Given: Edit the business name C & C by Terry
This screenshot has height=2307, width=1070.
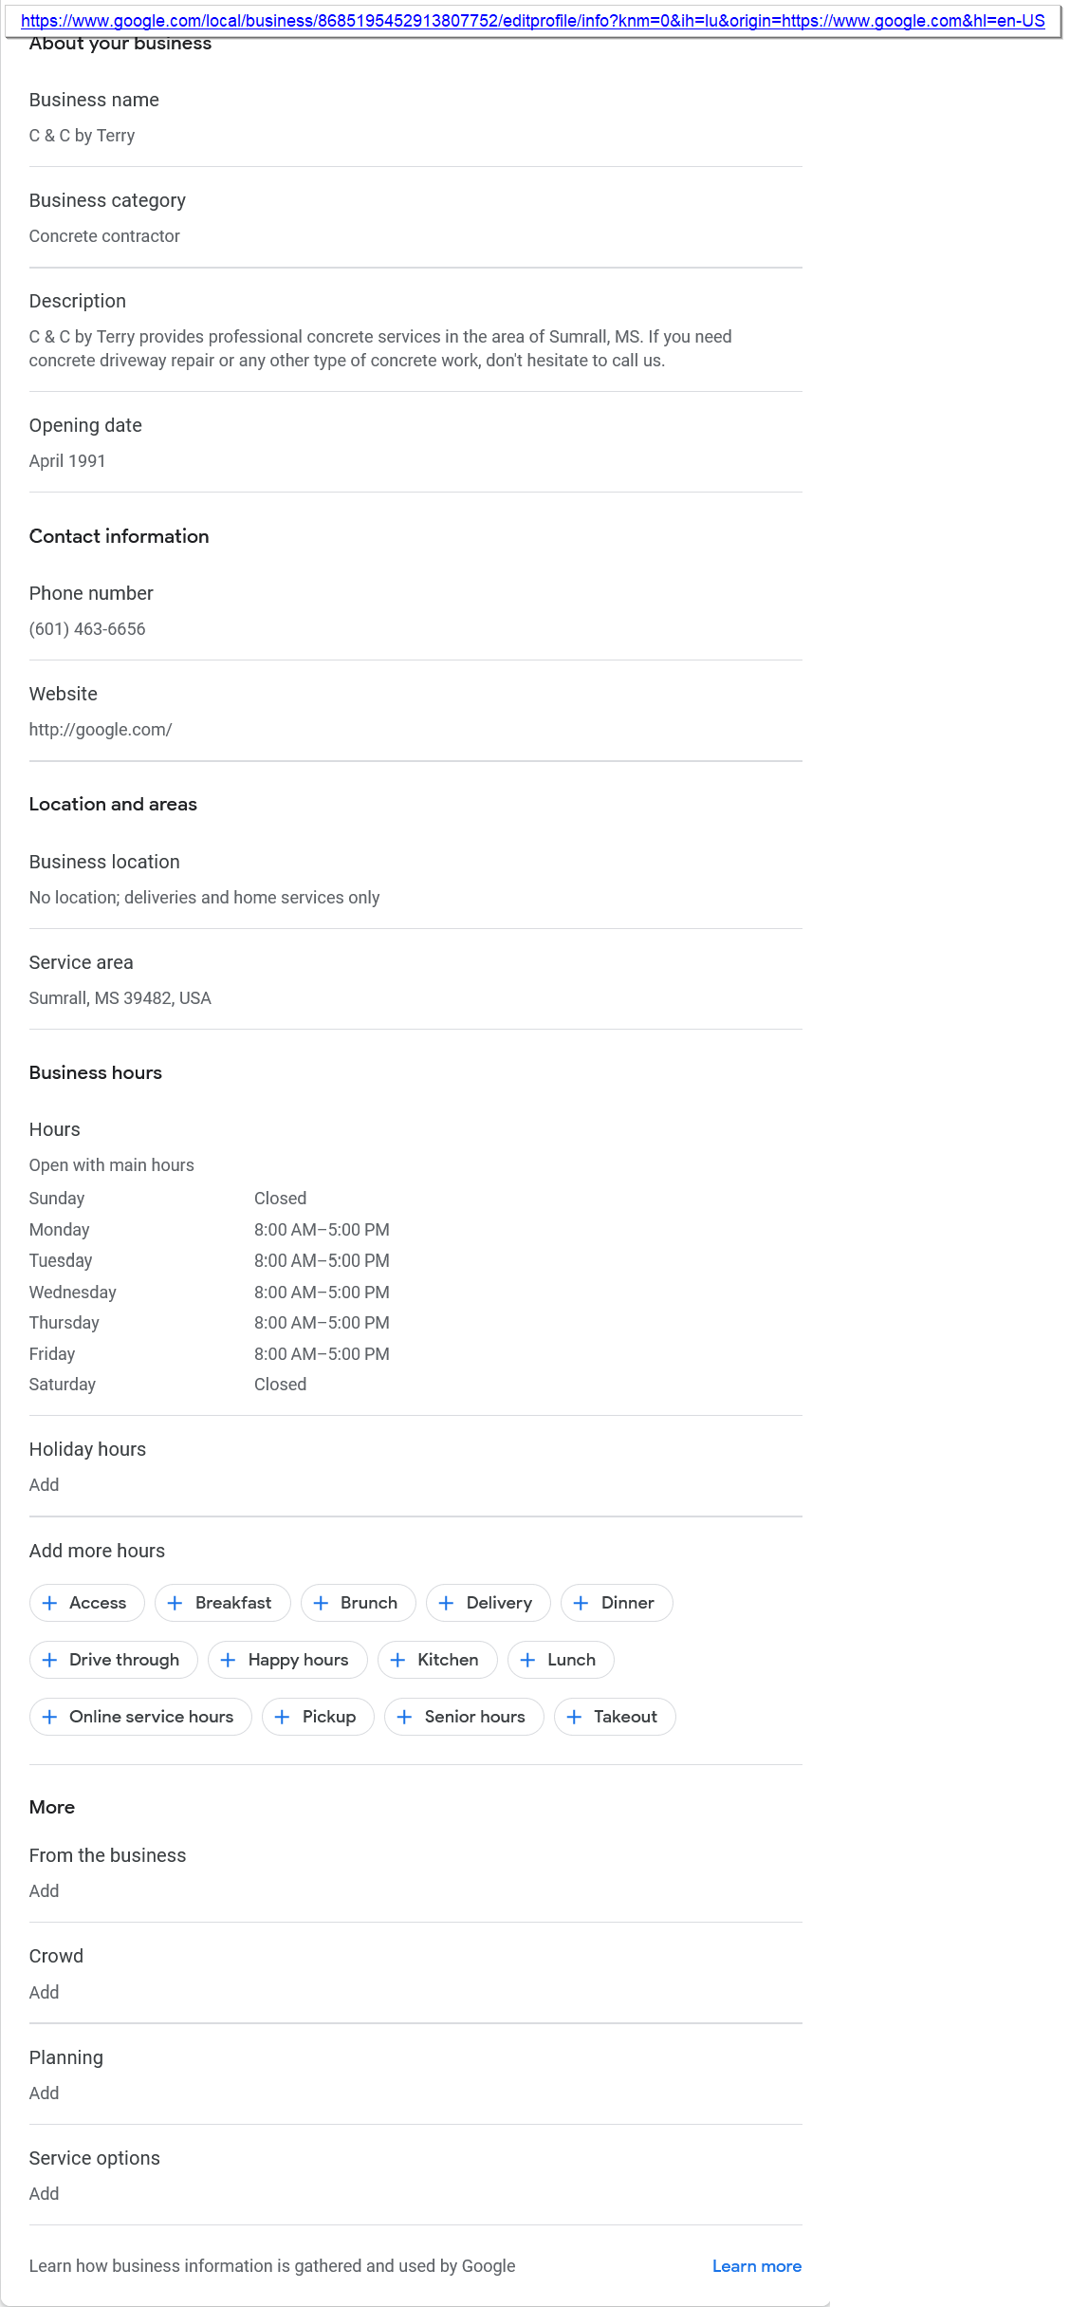Looking at the screenshot, I should coord(83,136).
